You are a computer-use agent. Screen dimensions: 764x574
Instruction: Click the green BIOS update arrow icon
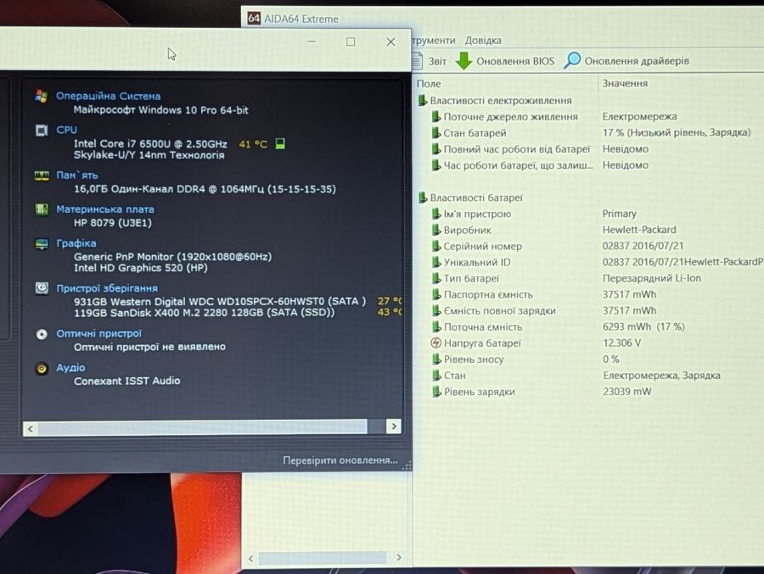click(x=463, y=61)
